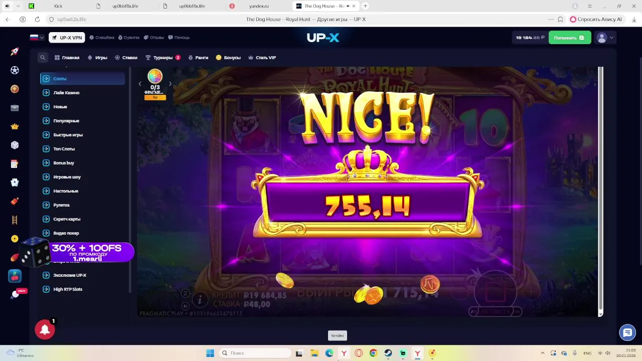This screenshot has width=642, height=361.
Task: Open the sidebar item marked NEW
Action: pyautogui.click(x=16, y=294)
